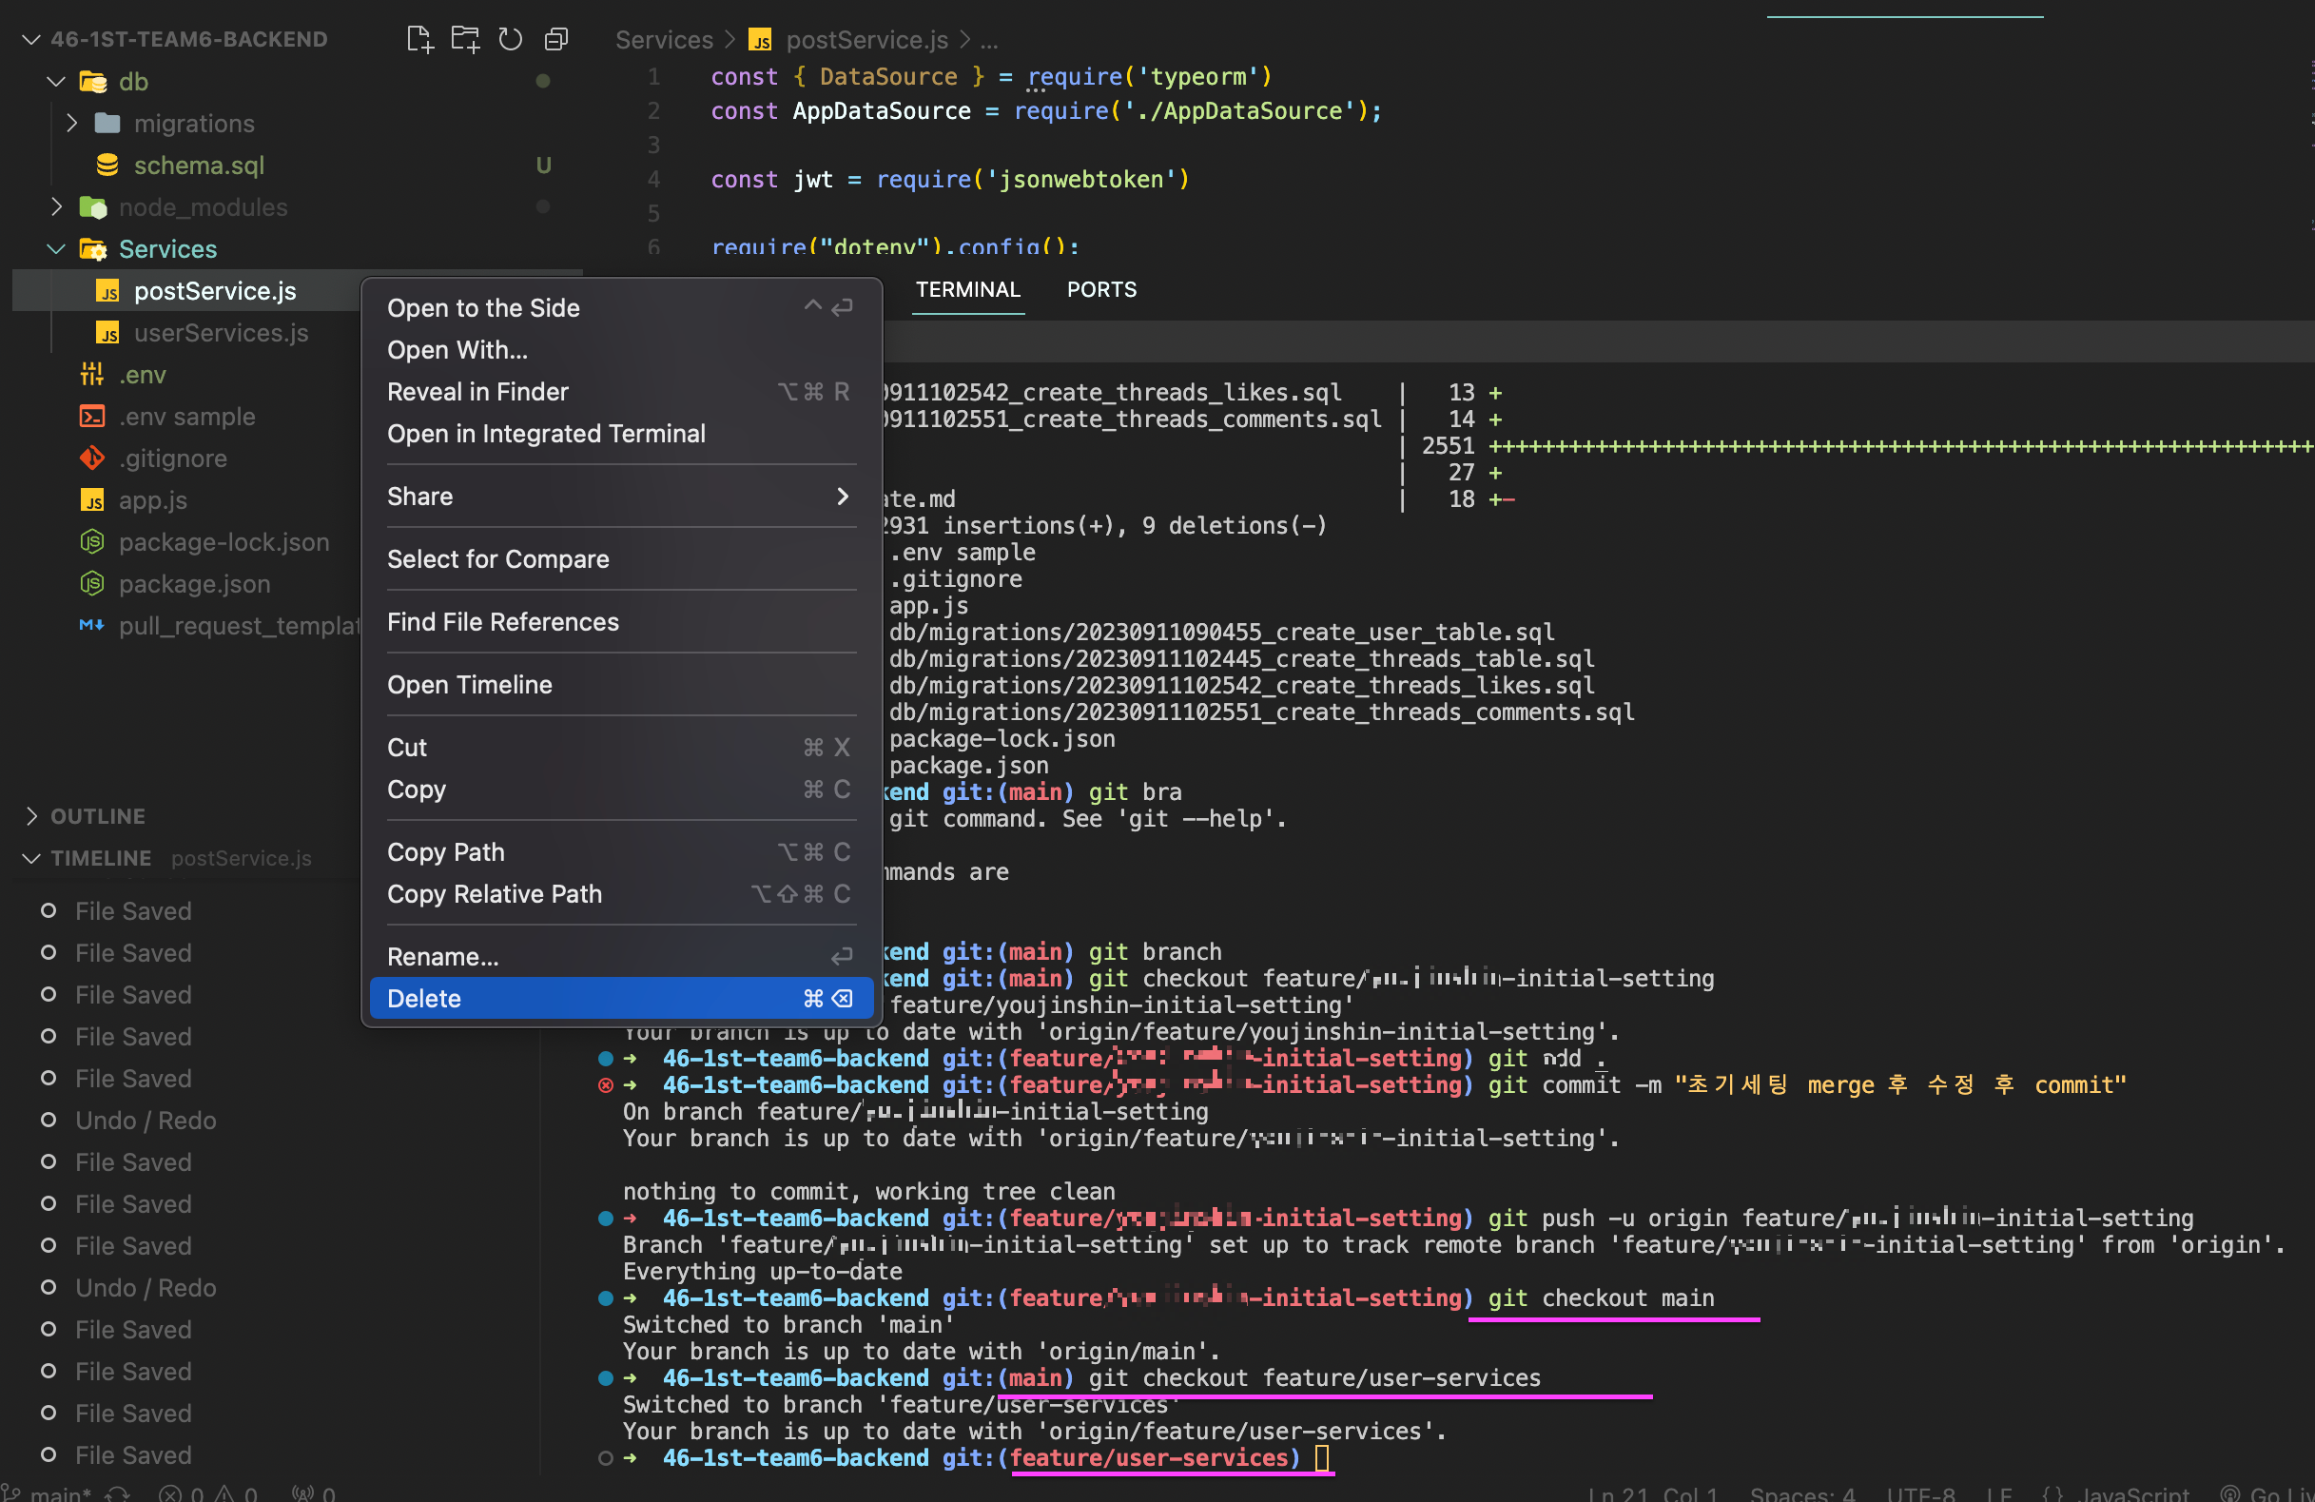This screenshot has height=1502, width=2315.
Task: Click the .gitignore git icon
Action: (91, 458)
